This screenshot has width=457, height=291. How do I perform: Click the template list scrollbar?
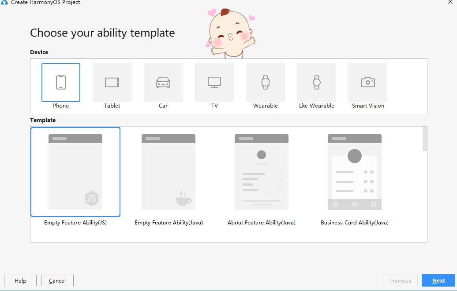tap(425, 138)
